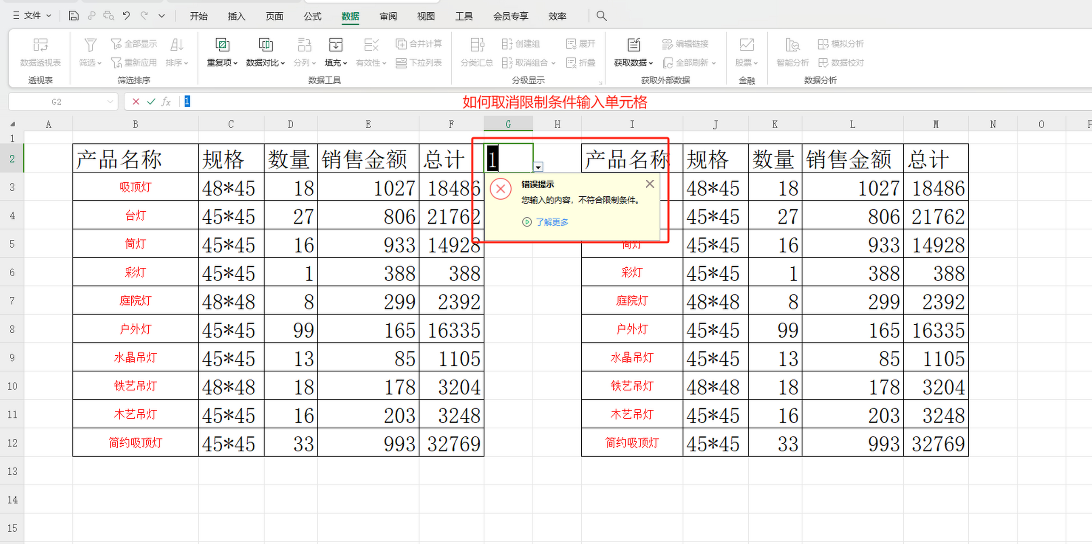Switch to the View (视图) tab
This screenshot has height=544, width=1092.
[426, 16]
